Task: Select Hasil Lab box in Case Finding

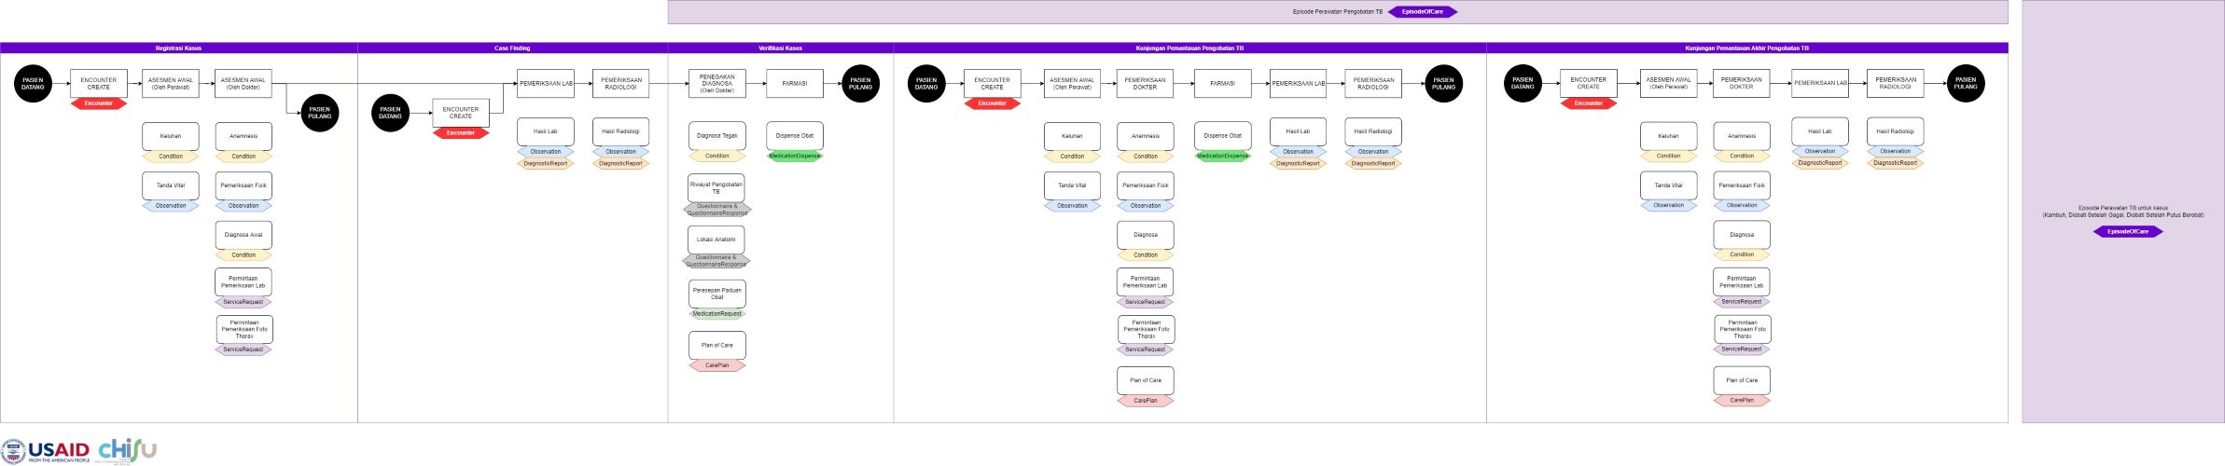Action: [x=546, y=131]
